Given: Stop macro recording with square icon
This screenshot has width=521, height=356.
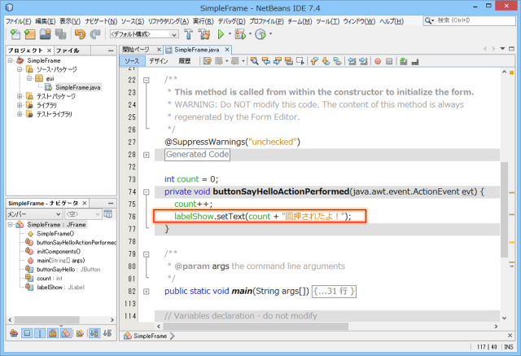Looking at the screenshot, I should 389,61.
